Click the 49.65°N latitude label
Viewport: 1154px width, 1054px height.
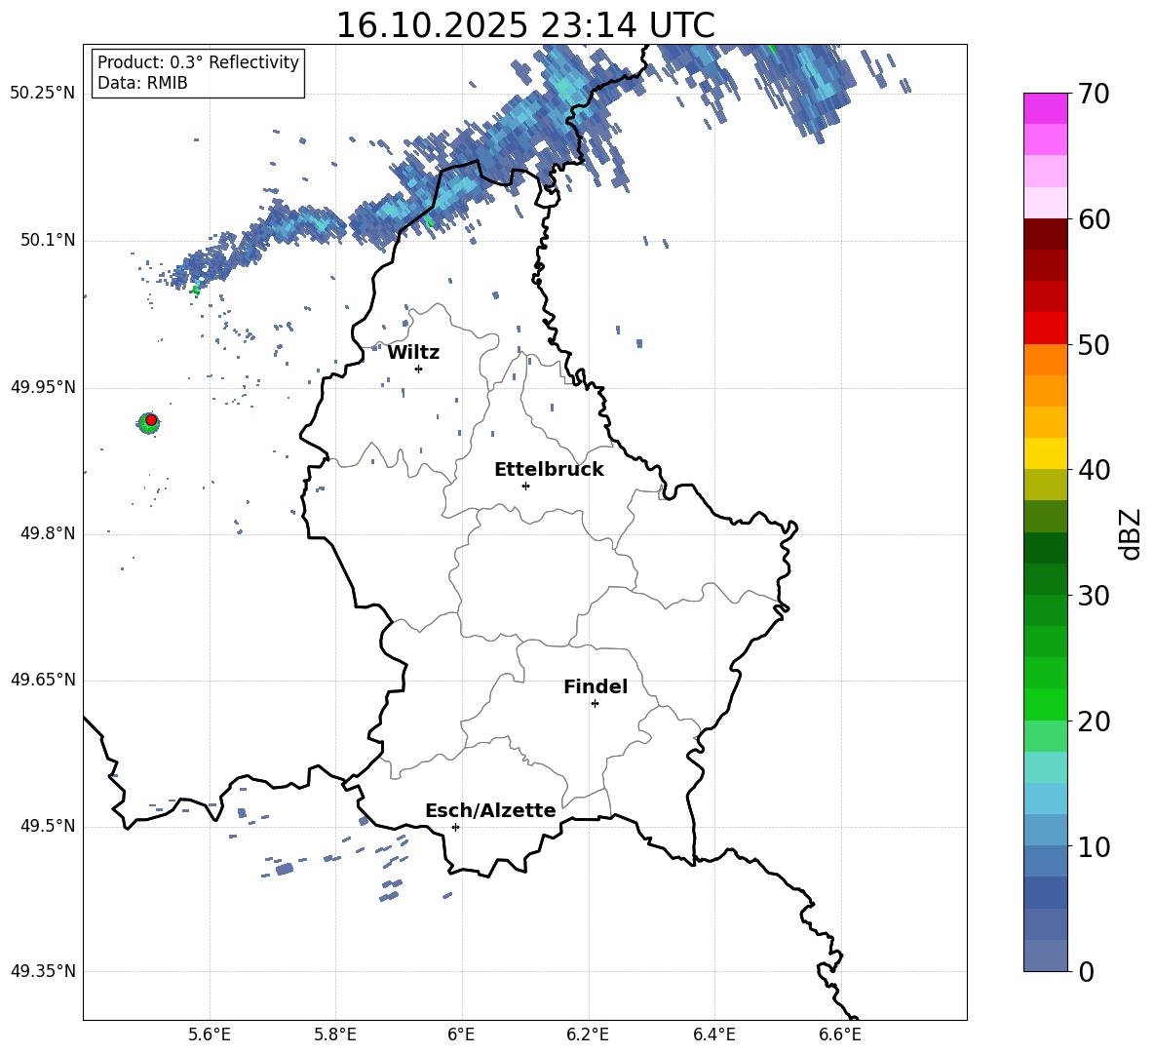coord(43,680)
